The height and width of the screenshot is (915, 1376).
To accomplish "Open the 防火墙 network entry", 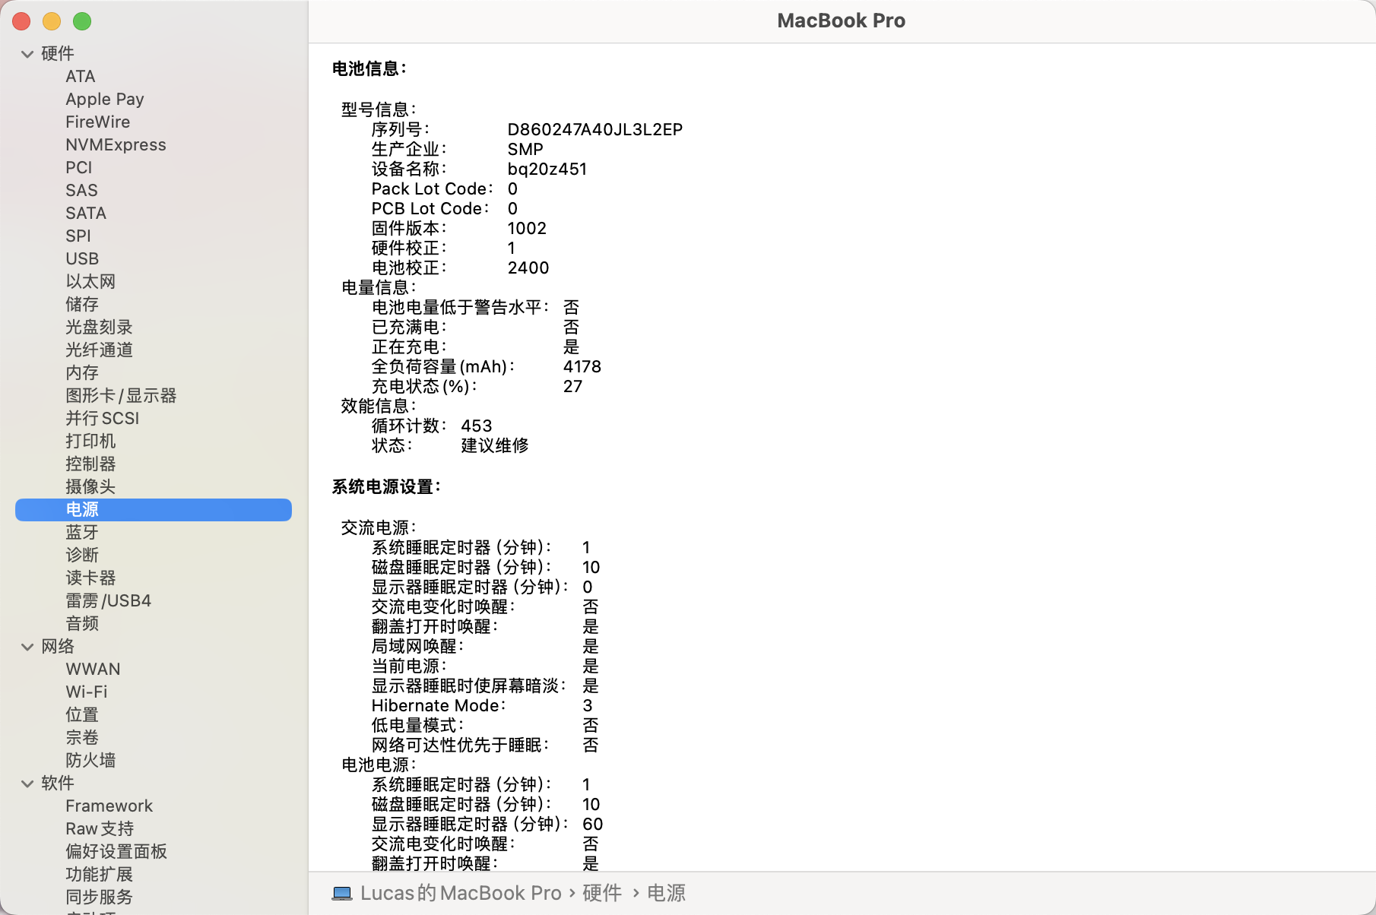I will pos(90,761).
